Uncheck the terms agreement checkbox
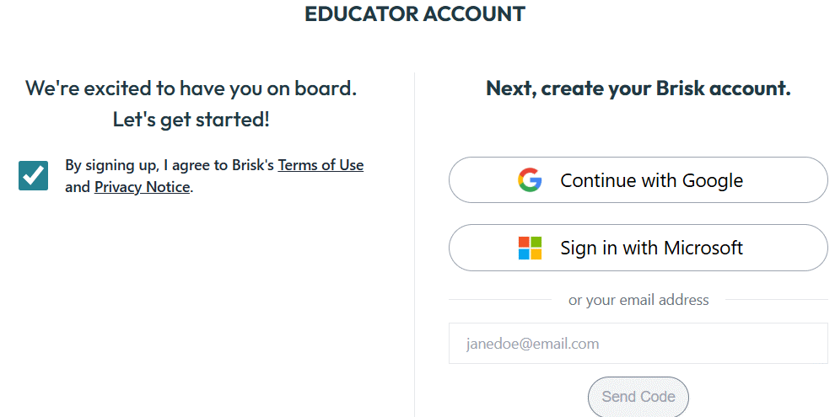The height and width of the screenshot is (417, 835). click(x=34, y=175)
